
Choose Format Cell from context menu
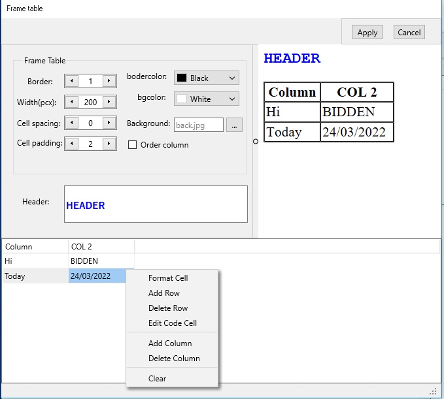(x=168, y=278)
